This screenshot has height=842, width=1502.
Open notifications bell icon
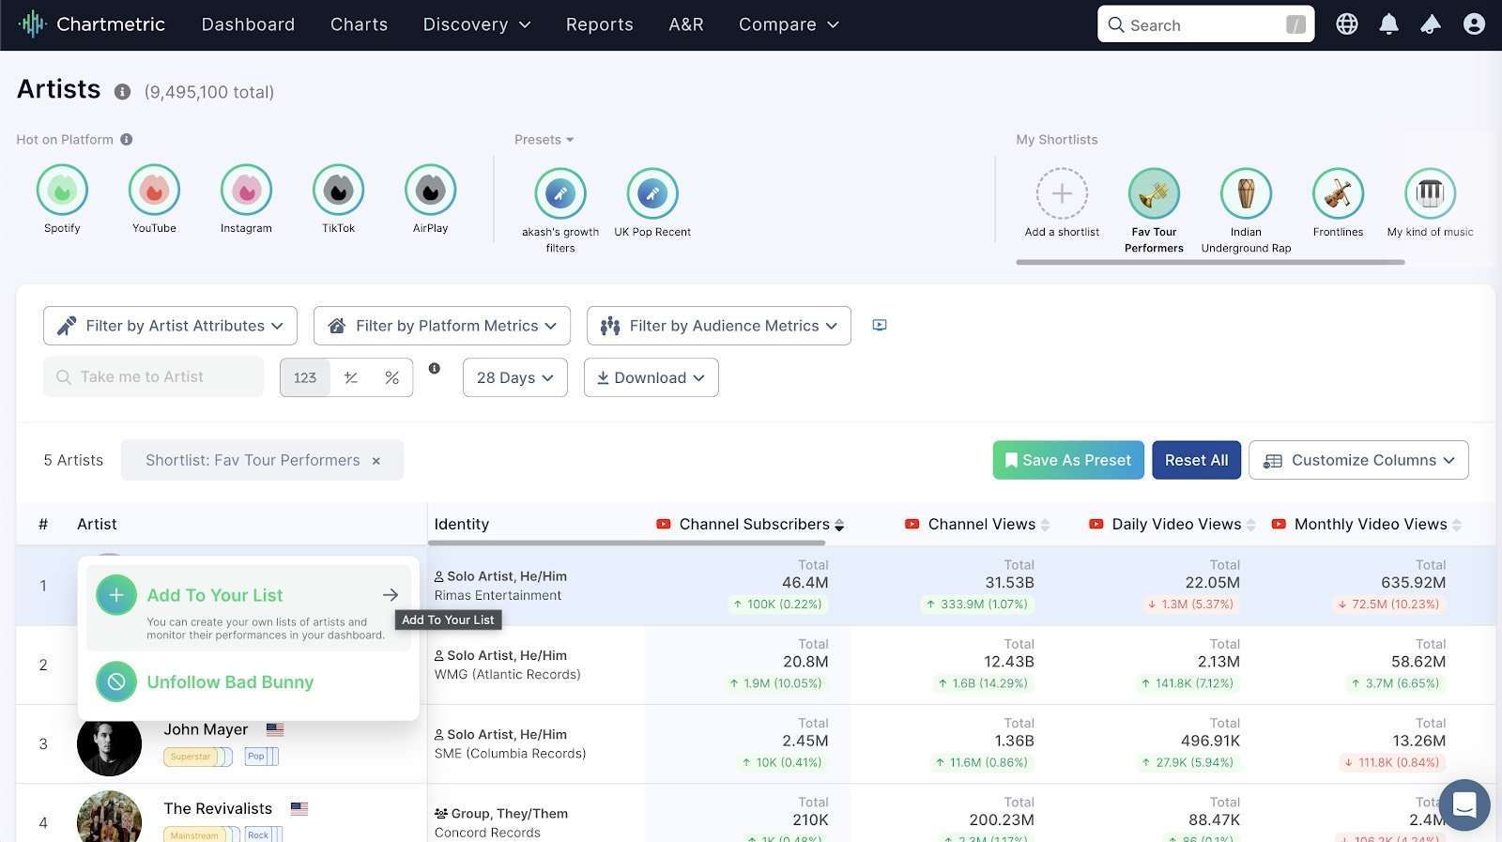coord(1388,24)
